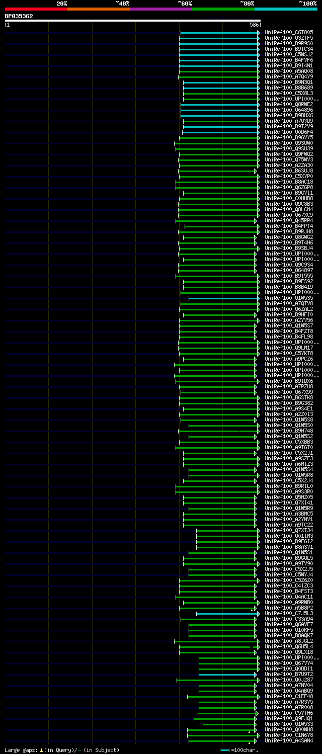This screenshot has height=754, width=322.
Task: Open hit UniRef100_Q0J287
Action: (289, 680)
